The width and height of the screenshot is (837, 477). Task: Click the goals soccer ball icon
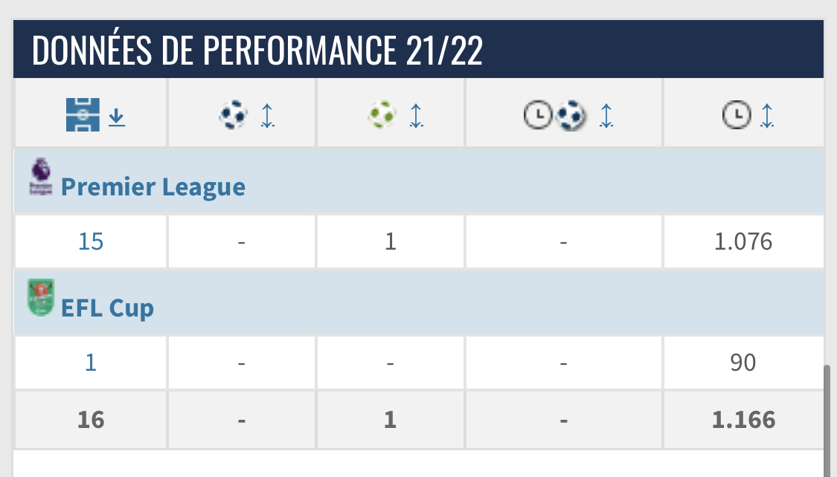coord(234,115)
